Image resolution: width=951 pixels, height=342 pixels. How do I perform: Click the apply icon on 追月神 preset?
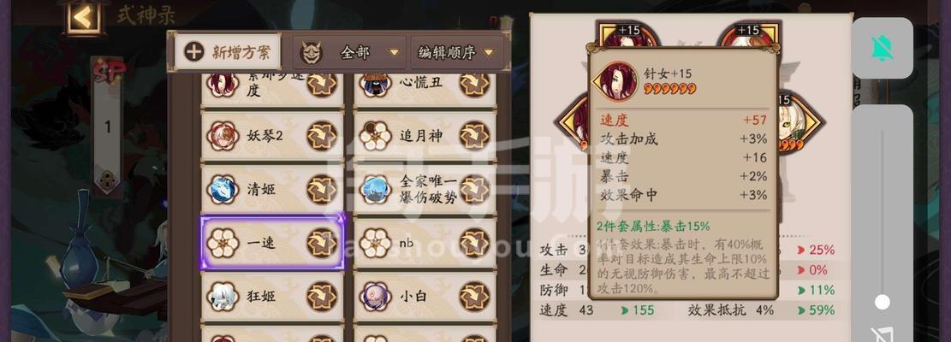point(474,136)
